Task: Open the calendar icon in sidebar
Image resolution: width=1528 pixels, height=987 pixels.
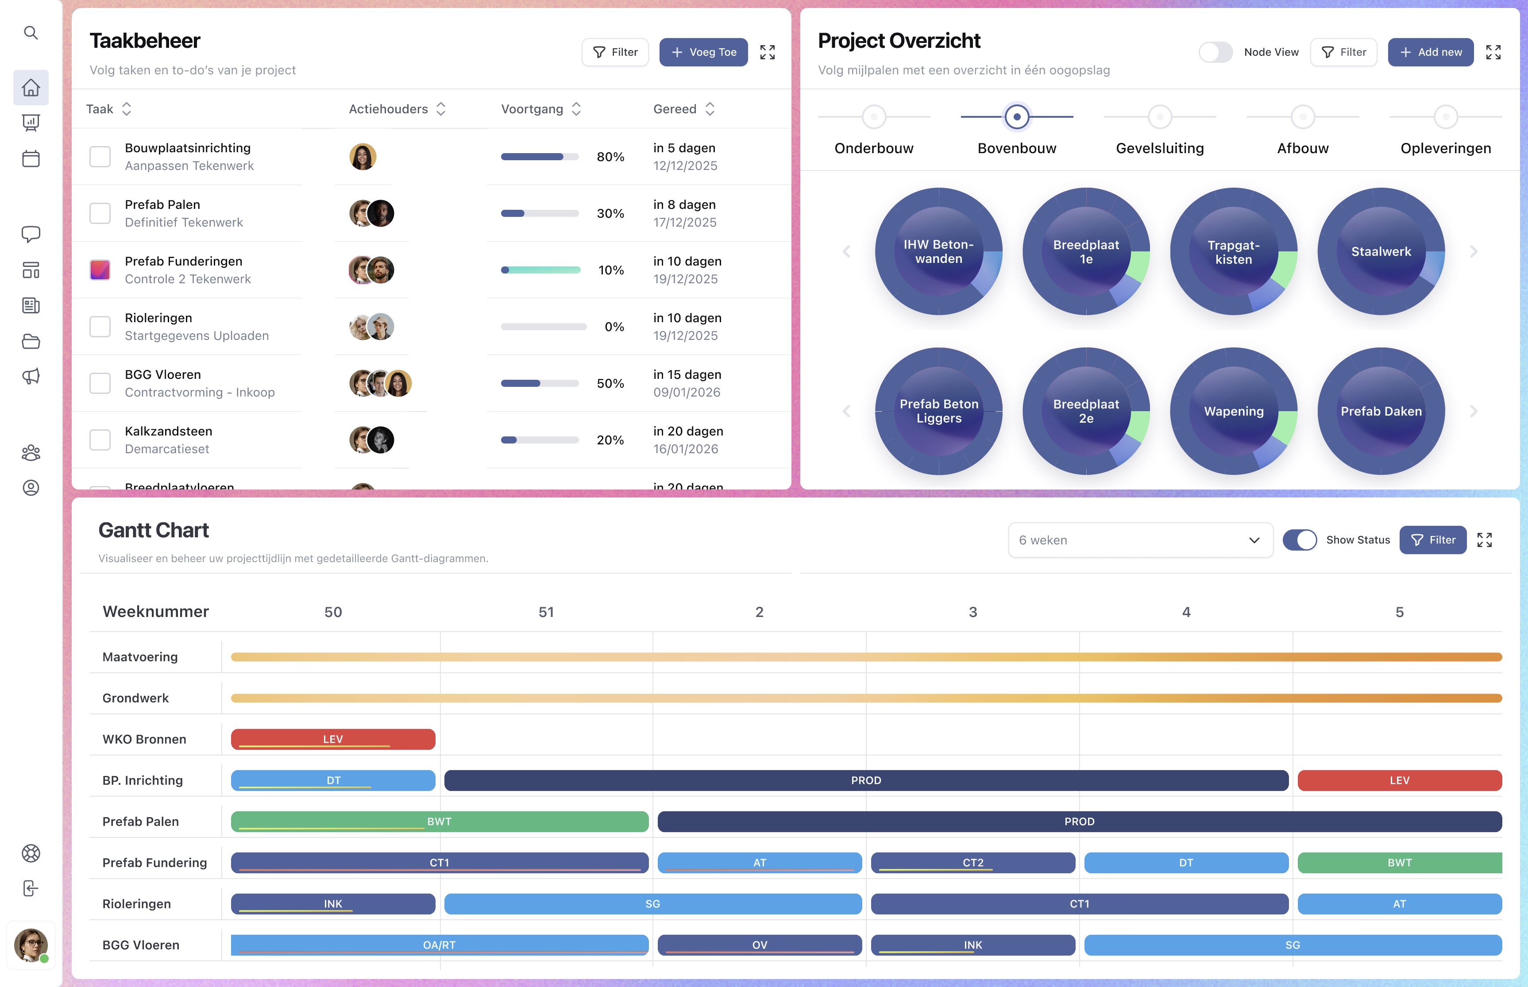Action: click(31, 158)
